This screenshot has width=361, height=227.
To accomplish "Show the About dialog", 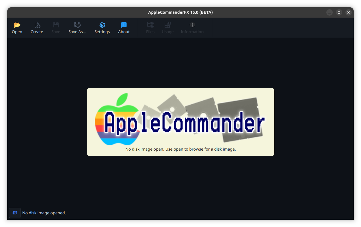I will point(124,28).
